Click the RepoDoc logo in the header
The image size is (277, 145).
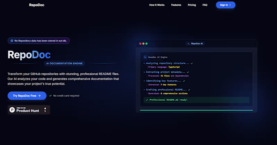click(x=37, y=5)
